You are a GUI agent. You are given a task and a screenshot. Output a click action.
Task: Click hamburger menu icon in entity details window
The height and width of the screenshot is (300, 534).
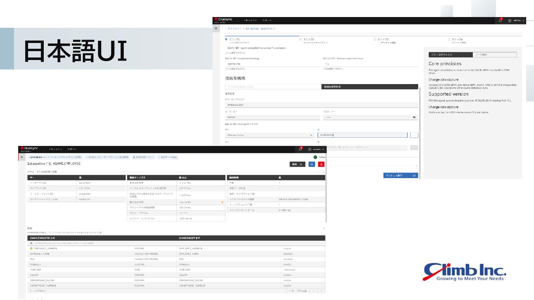click(22, 157)
